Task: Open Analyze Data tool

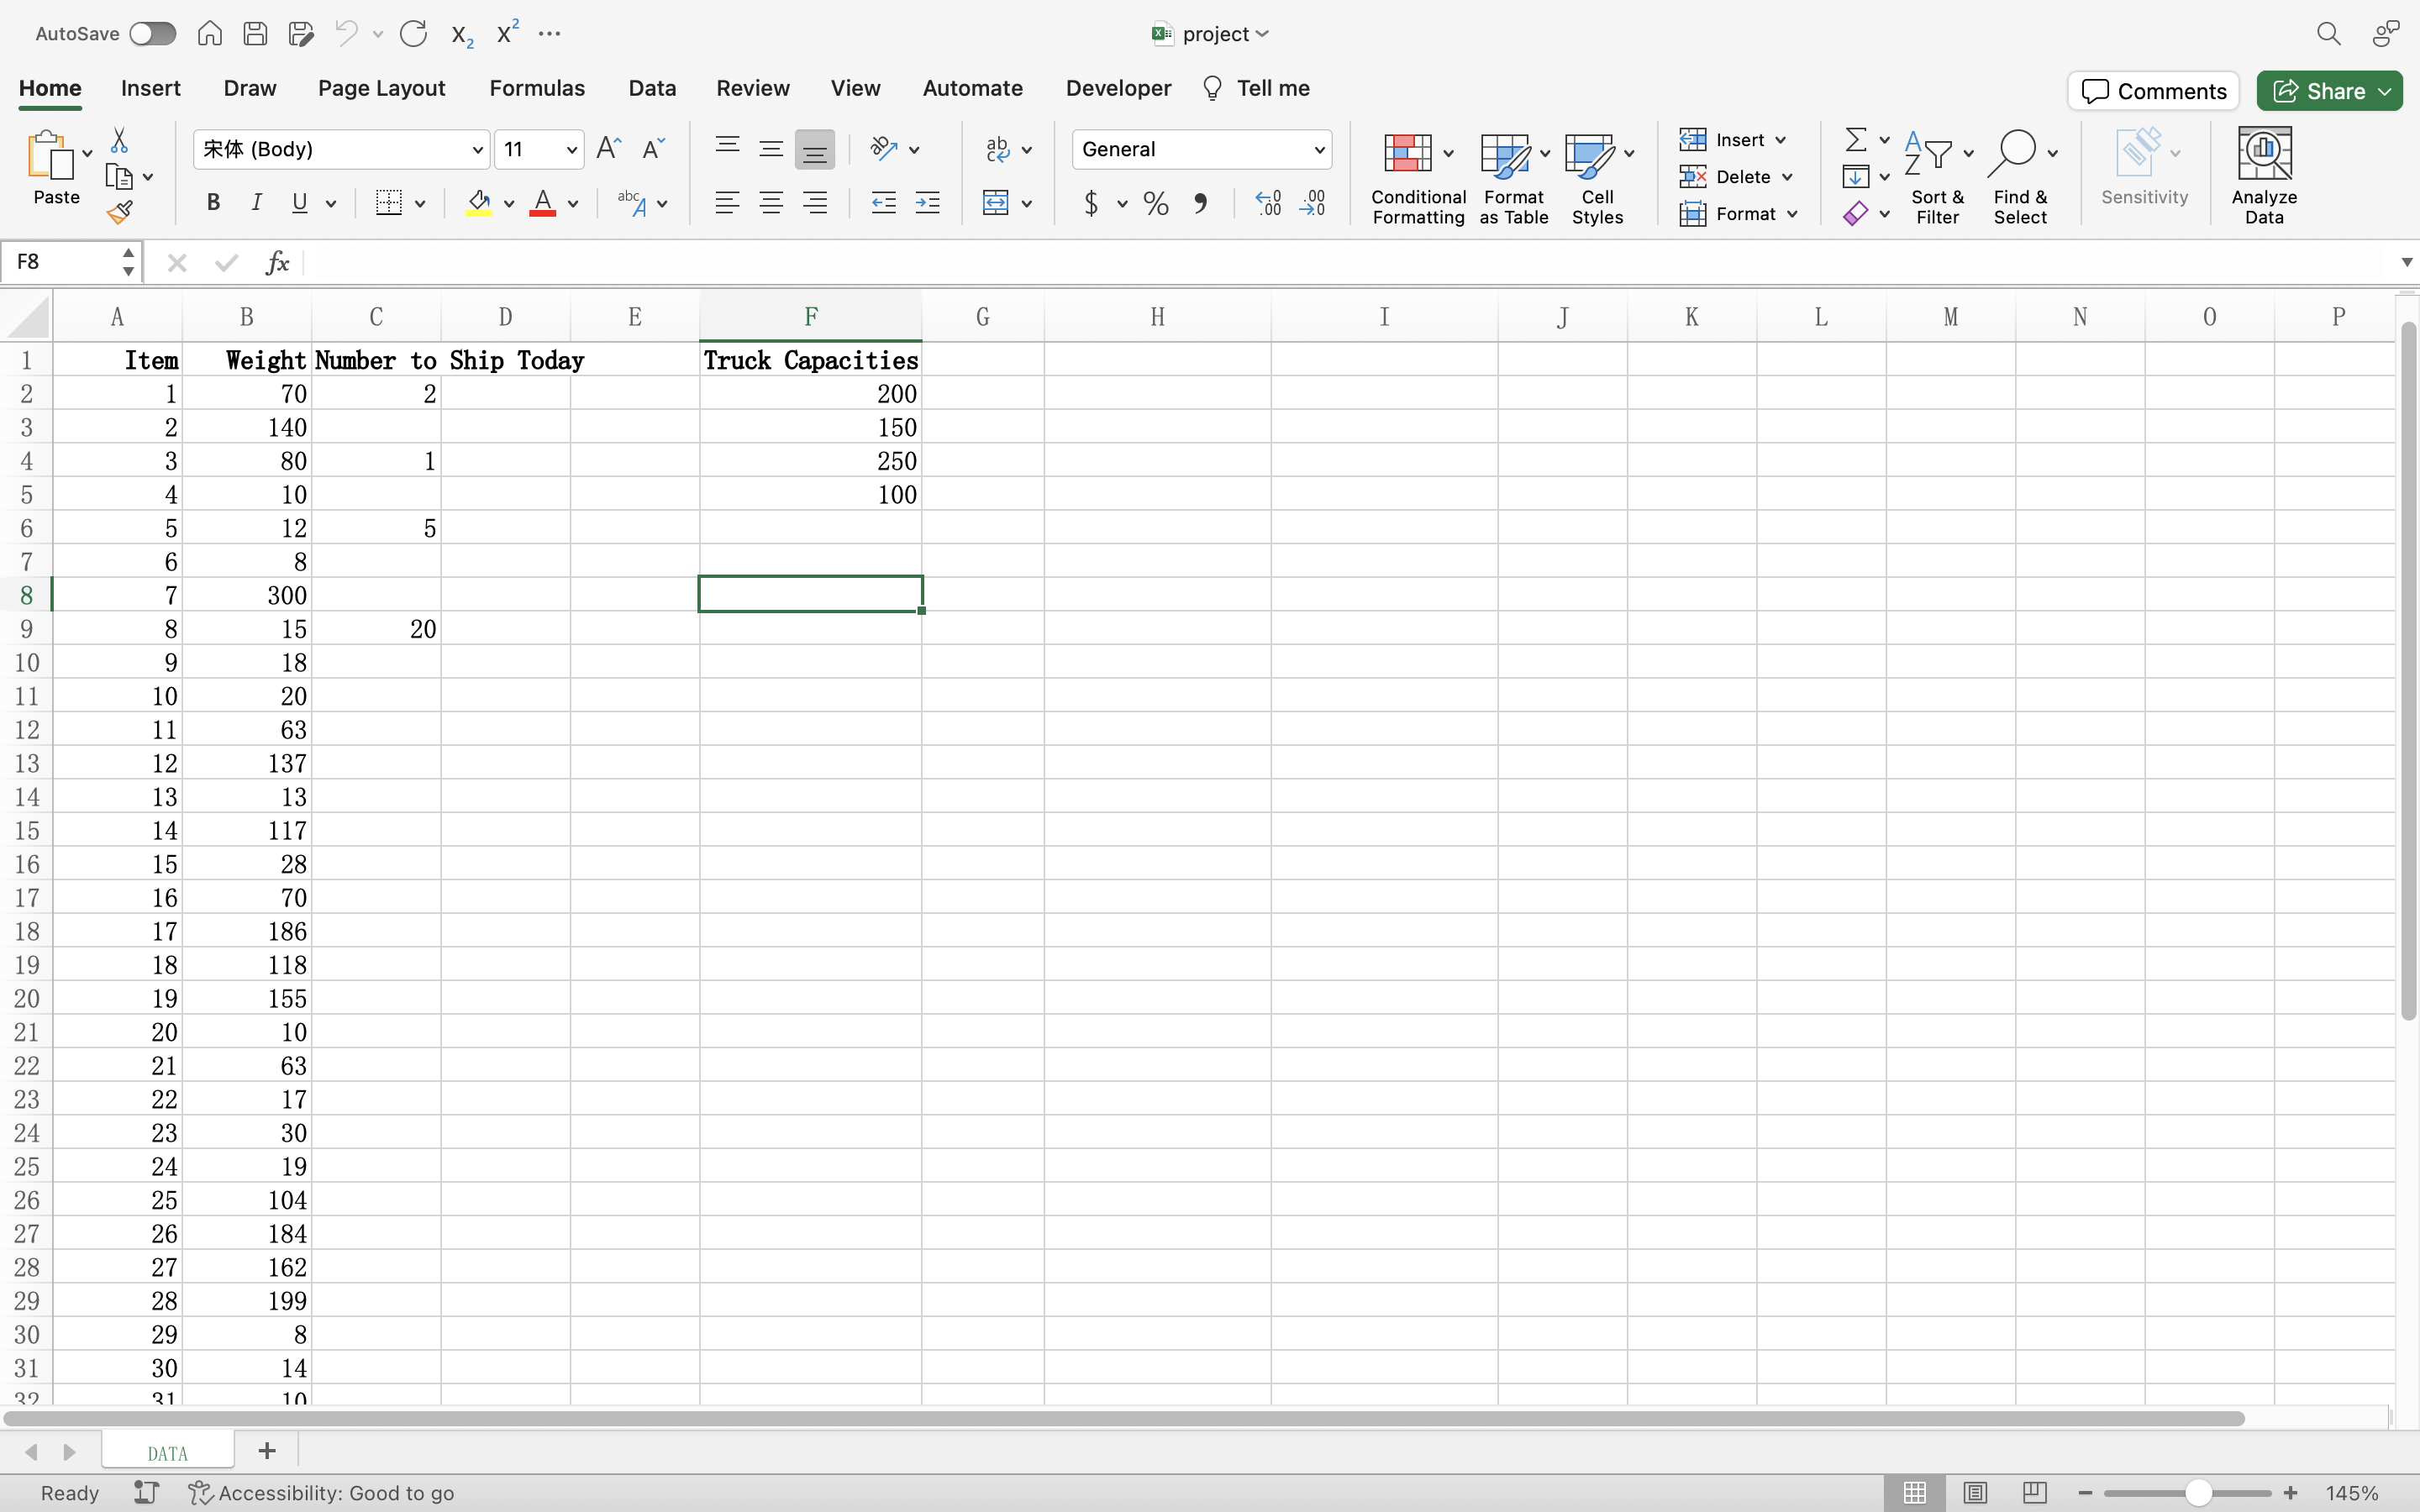Action: click(x=2263, y=176)
